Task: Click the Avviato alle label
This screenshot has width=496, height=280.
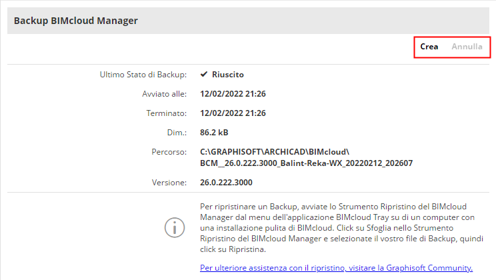Action: point(165,94)
